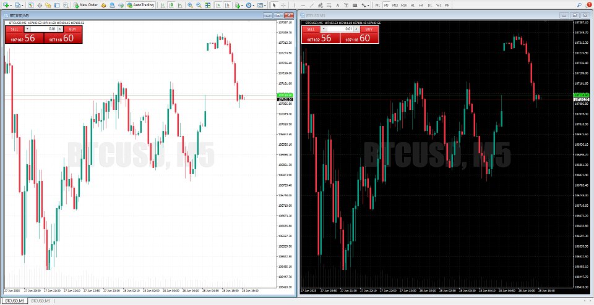Zoom out on the chart
594x305 pixels.
[199, 6]
